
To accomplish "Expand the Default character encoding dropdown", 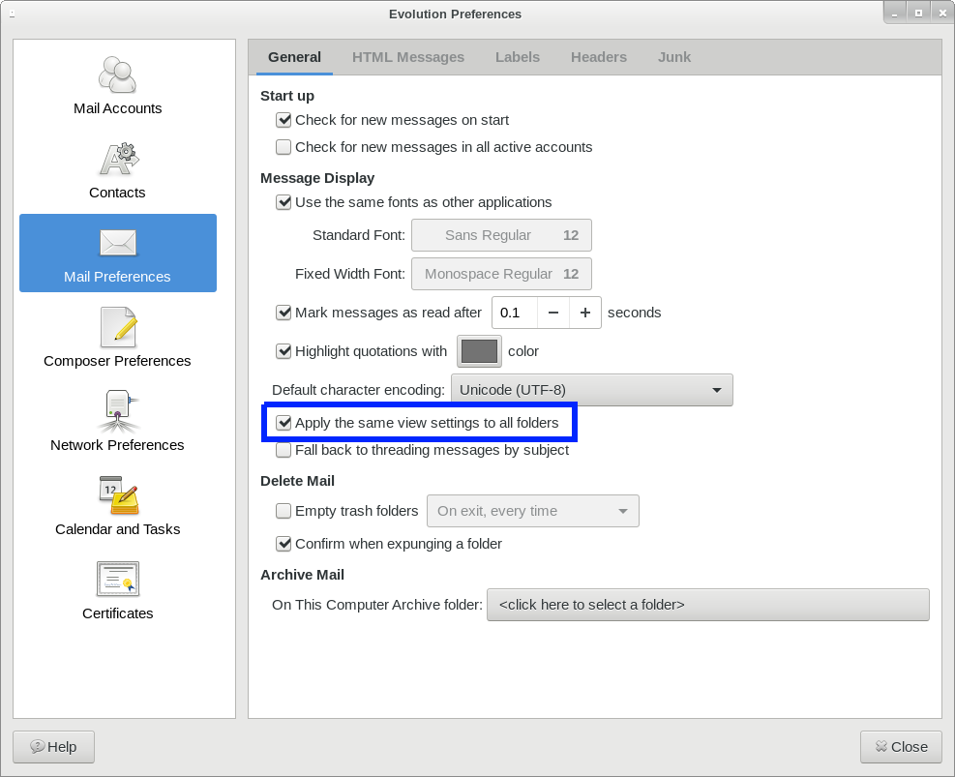I will click(591, 390).
